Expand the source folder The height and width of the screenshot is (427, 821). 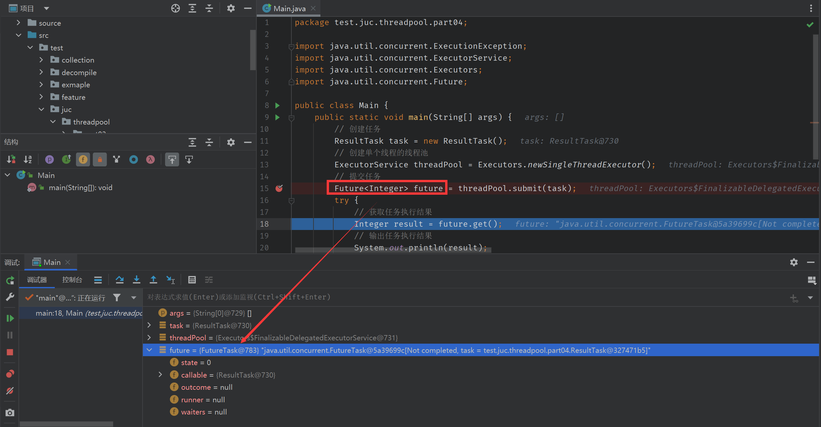(x=18, y=23)
